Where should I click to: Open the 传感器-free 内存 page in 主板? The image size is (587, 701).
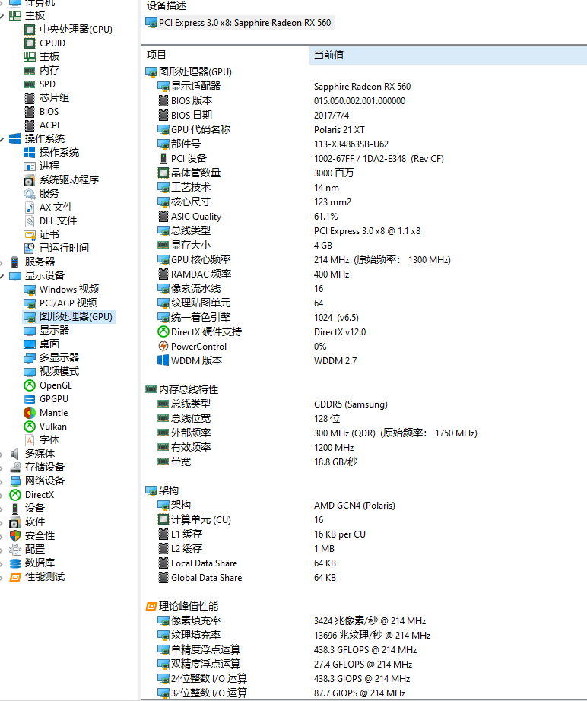coord(49,71)
